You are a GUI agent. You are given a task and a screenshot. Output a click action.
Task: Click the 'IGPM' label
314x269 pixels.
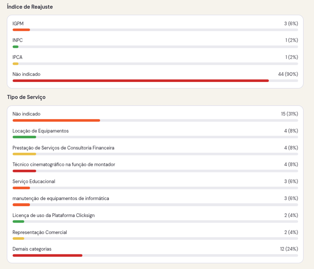point(18,23)
